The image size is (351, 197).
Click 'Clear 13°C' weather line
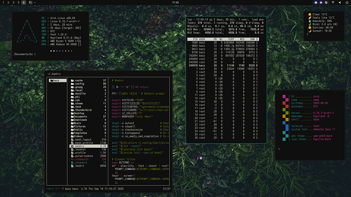click(318, 14)
